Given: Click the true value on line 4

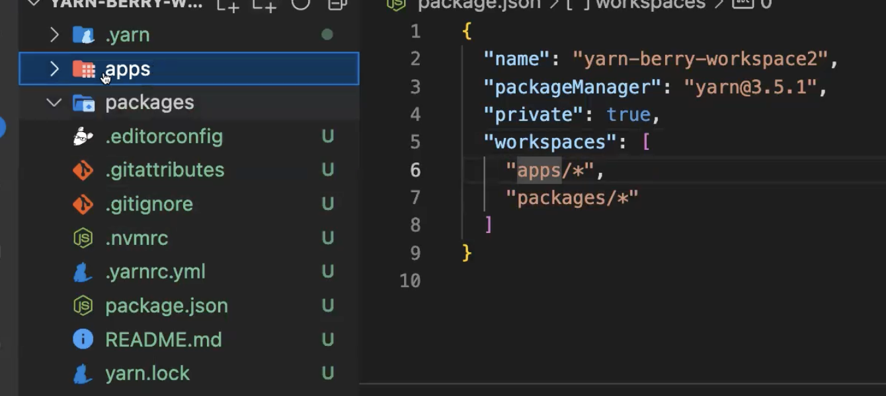Looking at the screenshot, I should (x=628, y=115).
